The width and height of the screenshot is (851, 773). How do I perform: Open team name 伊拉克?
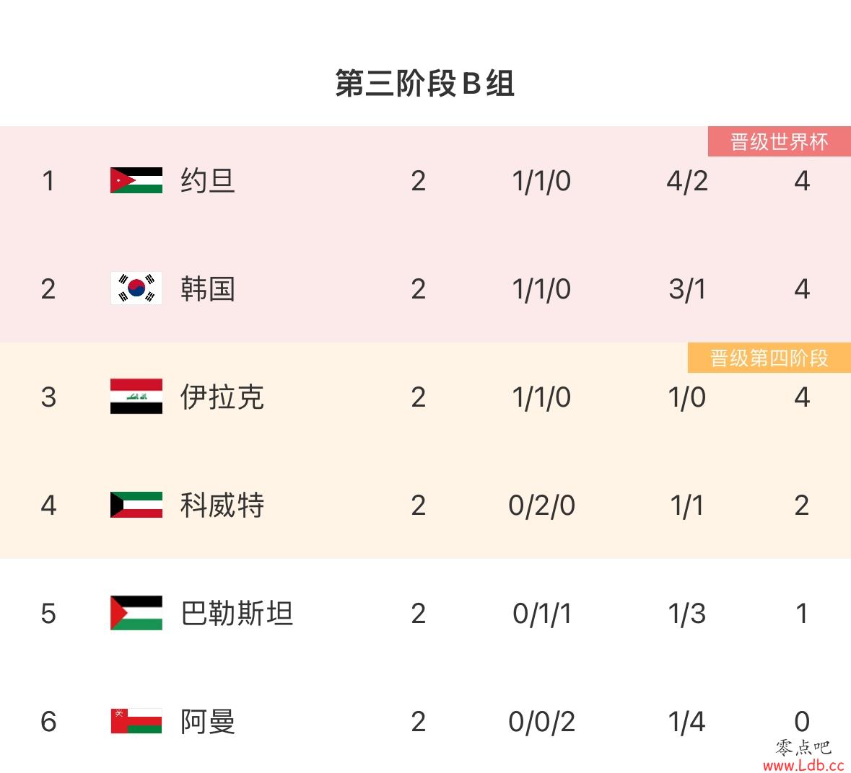click(x=222, y=397)
